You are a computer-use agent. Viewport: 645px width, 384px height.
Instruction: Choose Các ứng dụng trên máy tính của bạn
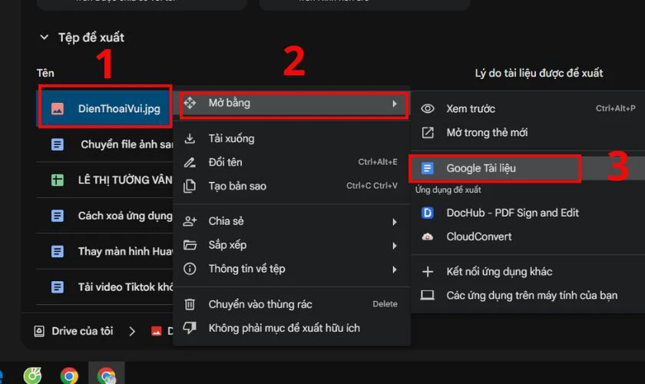(x=528, y=296)
